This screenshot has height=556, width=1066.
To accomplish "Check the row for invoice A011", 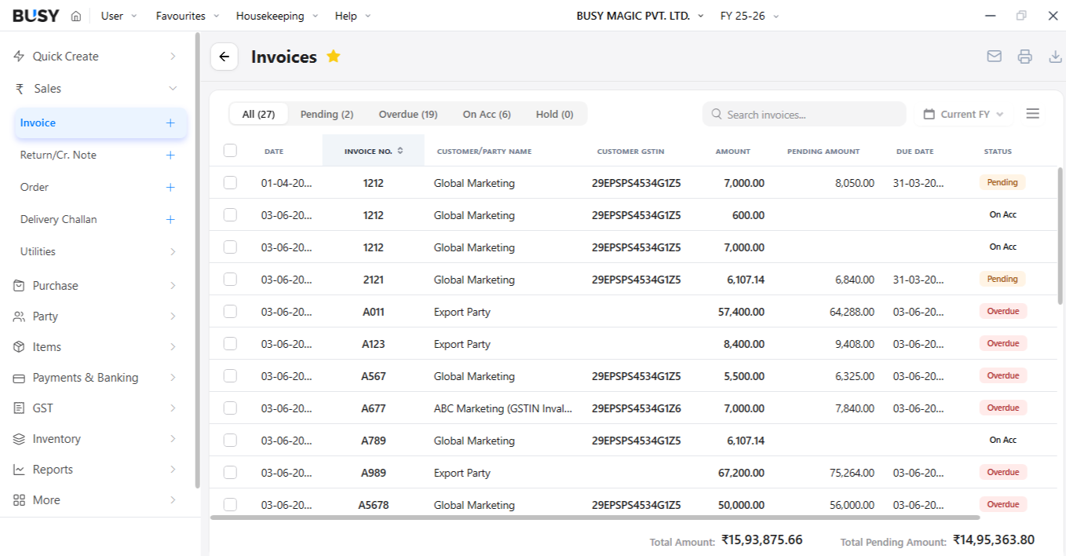I will [x=230, y=312].
